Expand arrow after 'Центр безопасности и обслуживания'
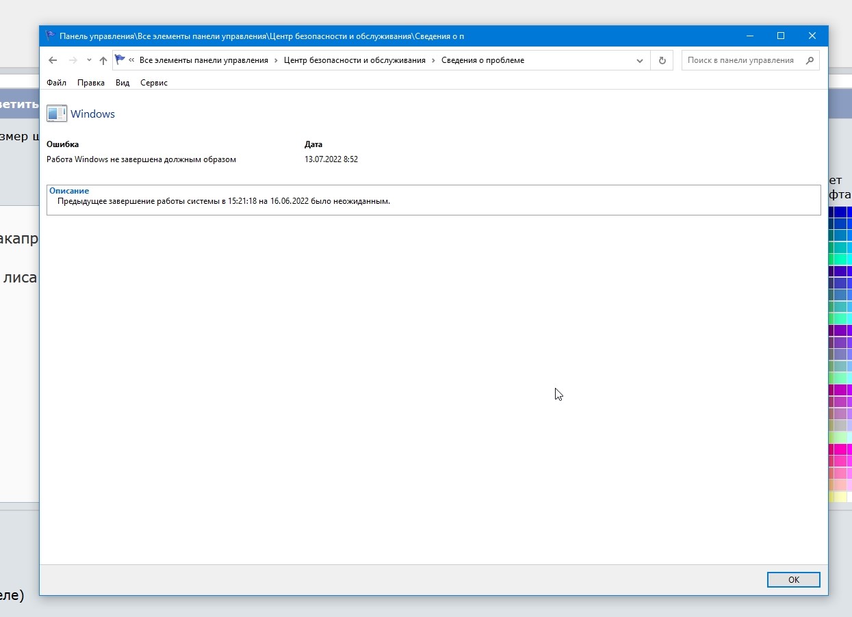852x617 pixels. coord(433,60)
